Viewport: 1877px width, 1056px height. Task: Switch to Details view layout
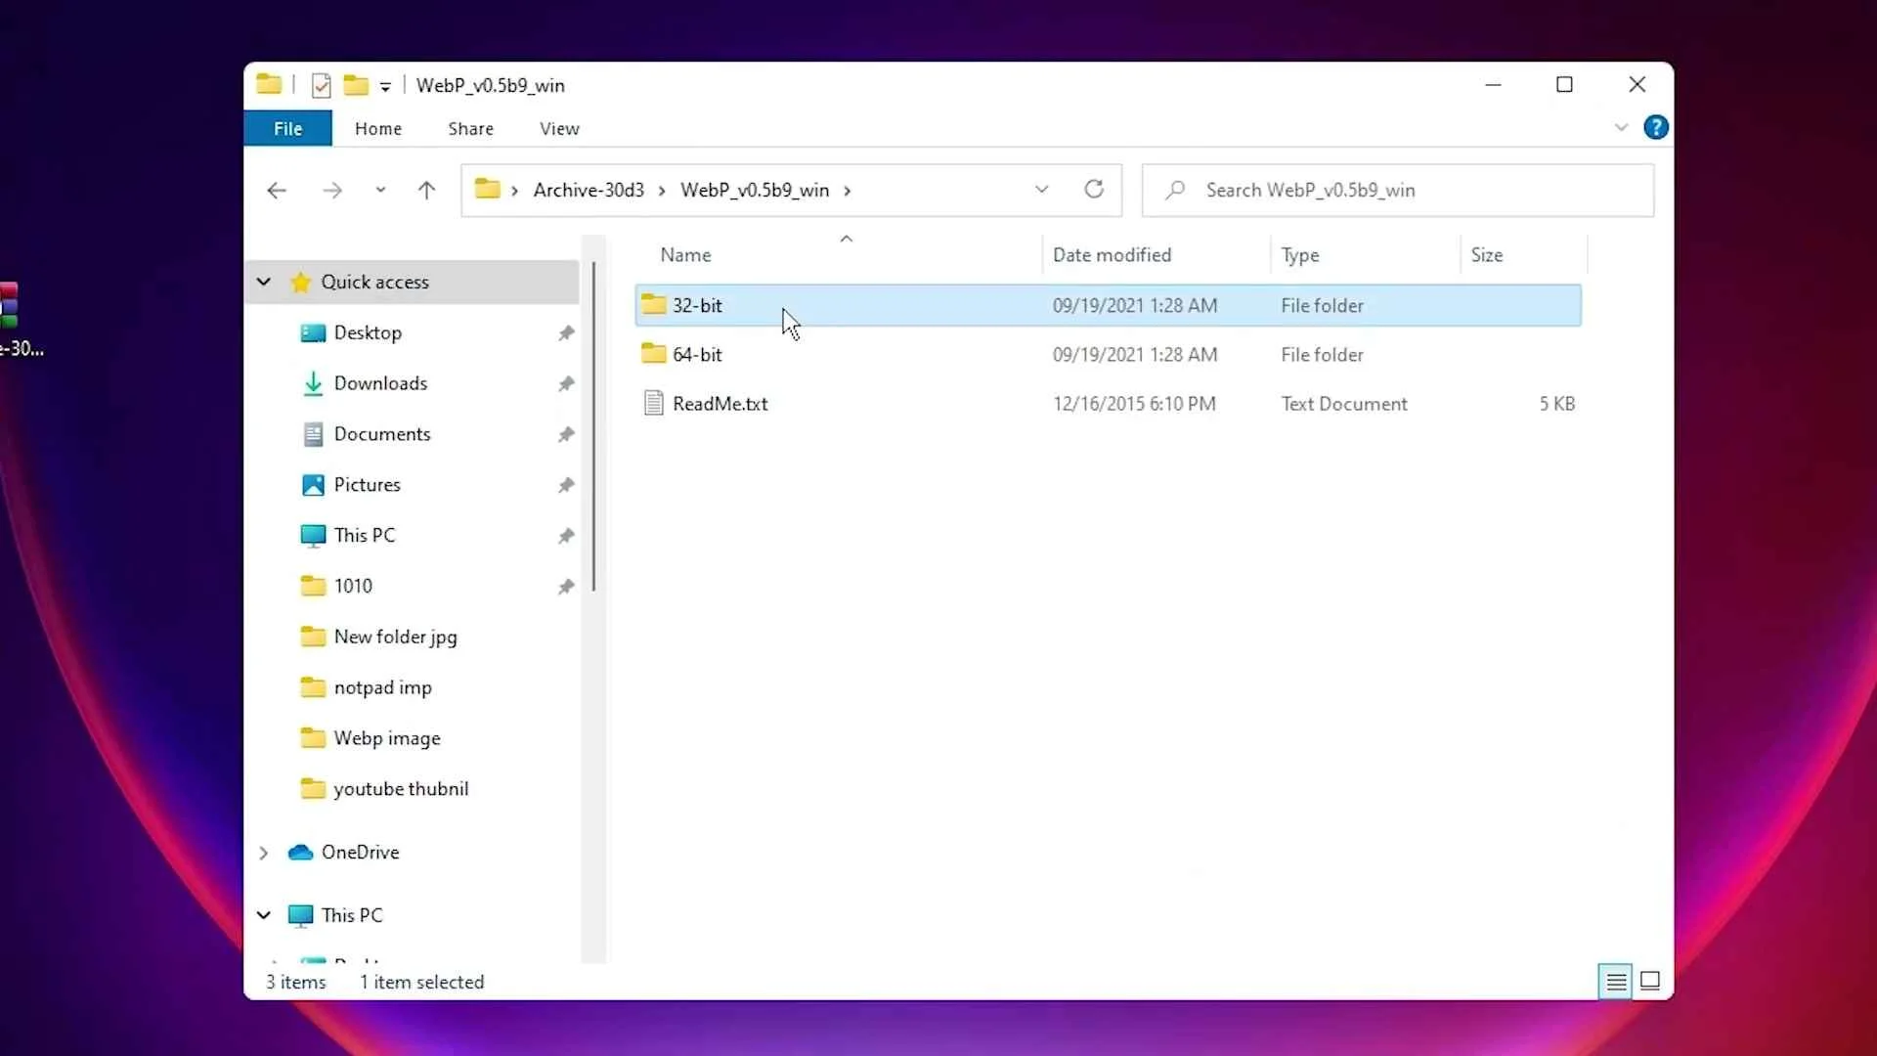(x=1616, y=981)
